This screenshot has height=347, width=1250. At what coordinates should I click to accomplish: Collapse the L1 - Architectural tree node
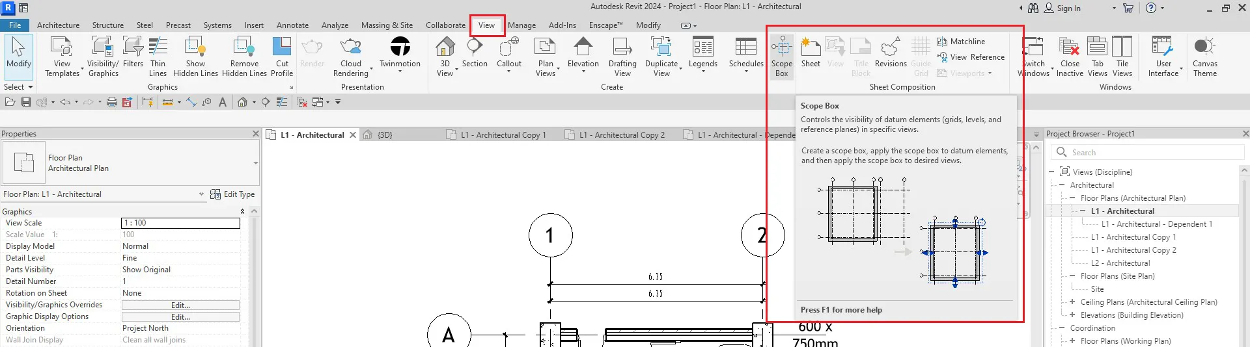pyautogui.click(x=1083, y=211)
